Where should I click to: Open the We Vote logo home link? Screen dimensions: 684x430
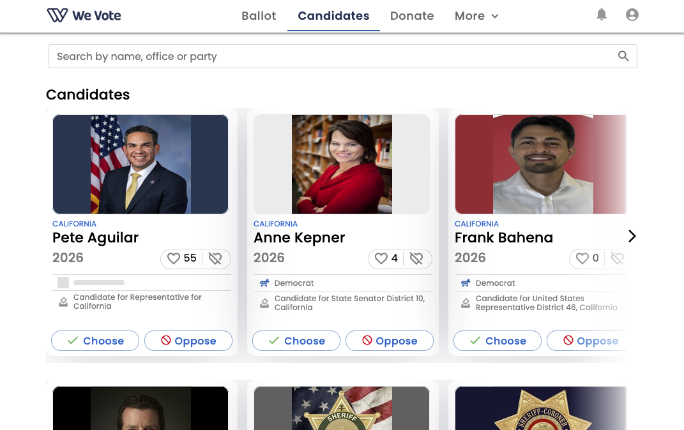click(84, 15)
